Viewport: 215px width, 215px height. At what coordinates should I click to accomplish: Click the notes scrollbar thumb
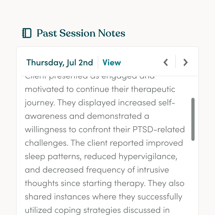193,119
